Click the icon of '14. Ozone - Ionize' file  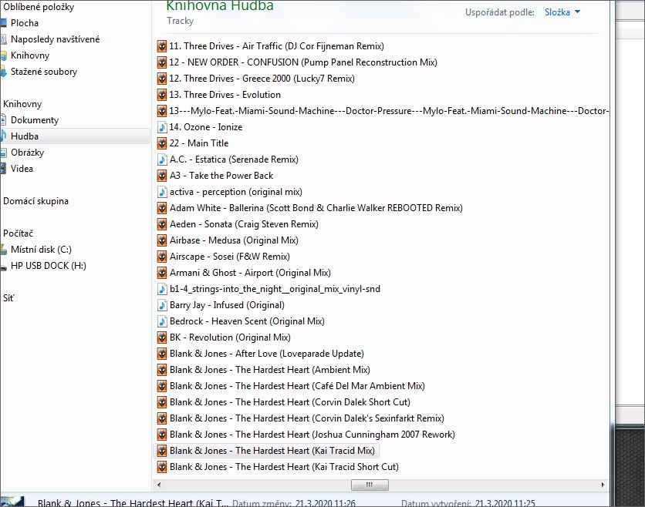pos(162,127)
